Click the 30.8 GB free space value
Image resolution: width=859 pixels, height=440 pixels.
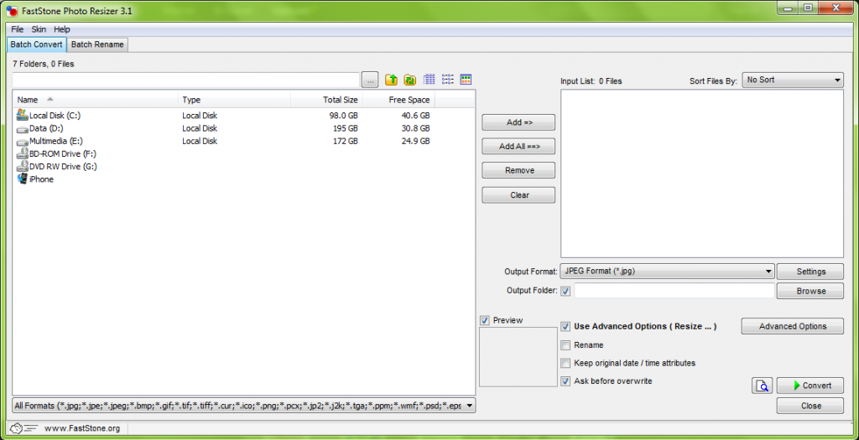point(414,128)
